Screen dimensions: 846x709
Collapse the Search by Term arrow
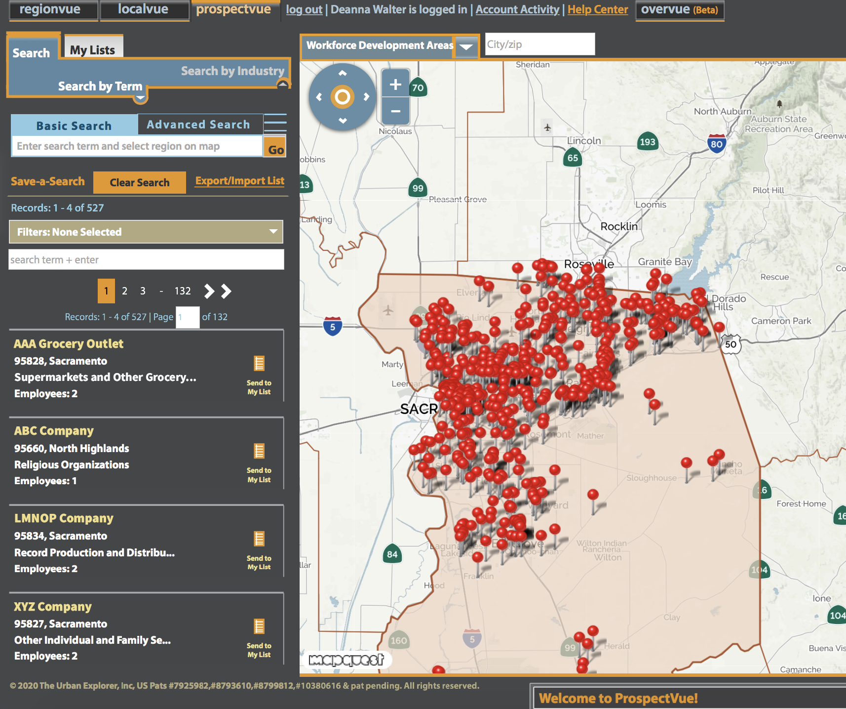141,98
